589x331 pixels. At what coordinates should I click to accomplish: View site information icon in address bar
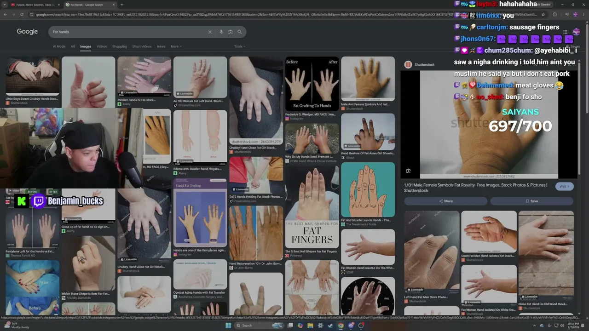tap(32, 14)
